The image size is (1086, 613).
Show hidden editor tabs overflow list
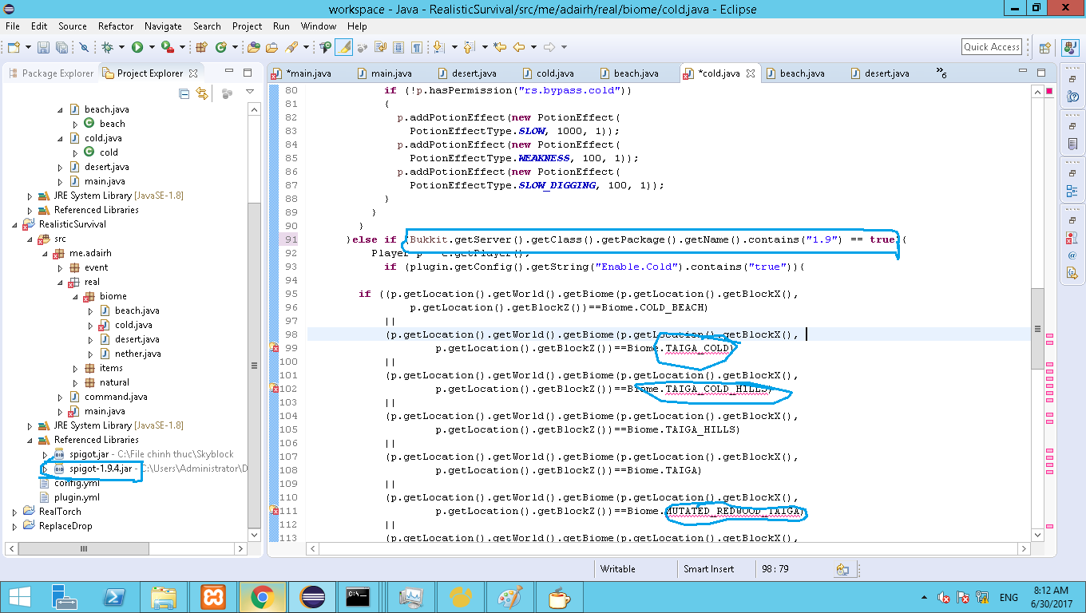pyautogui.click(x=941, y=73)
